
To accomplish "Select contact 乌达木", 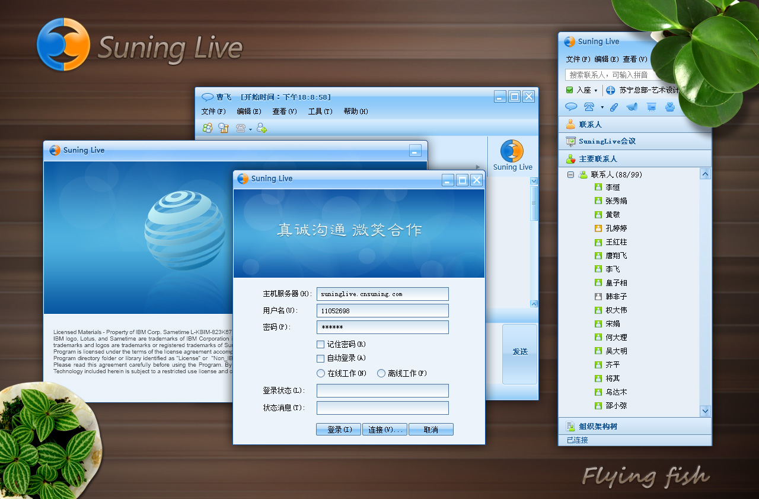I will (x=616, y=392).
